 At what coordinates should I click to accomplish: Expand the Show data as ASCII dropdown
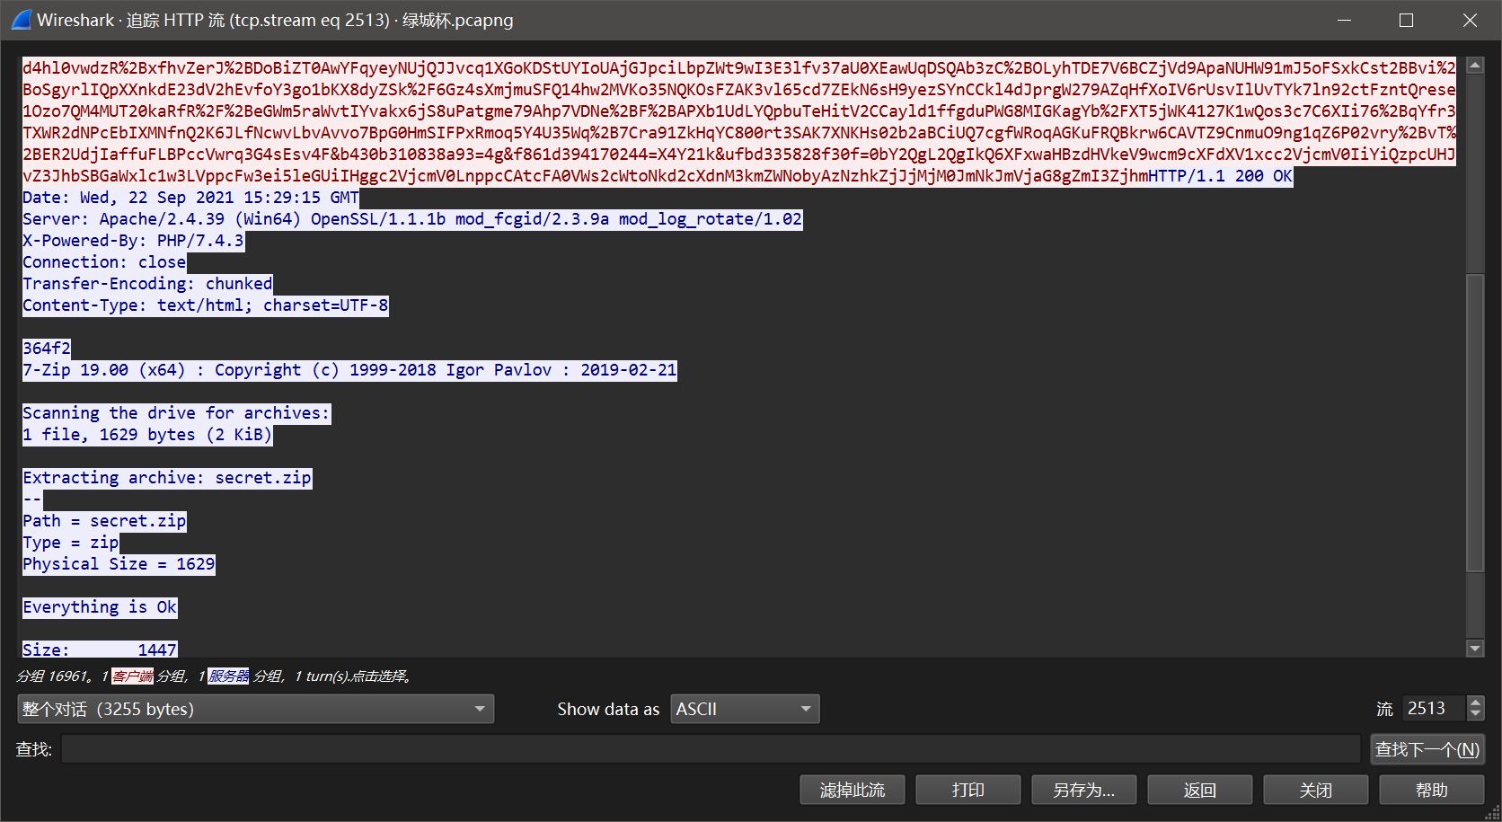[x=744, y=709]
